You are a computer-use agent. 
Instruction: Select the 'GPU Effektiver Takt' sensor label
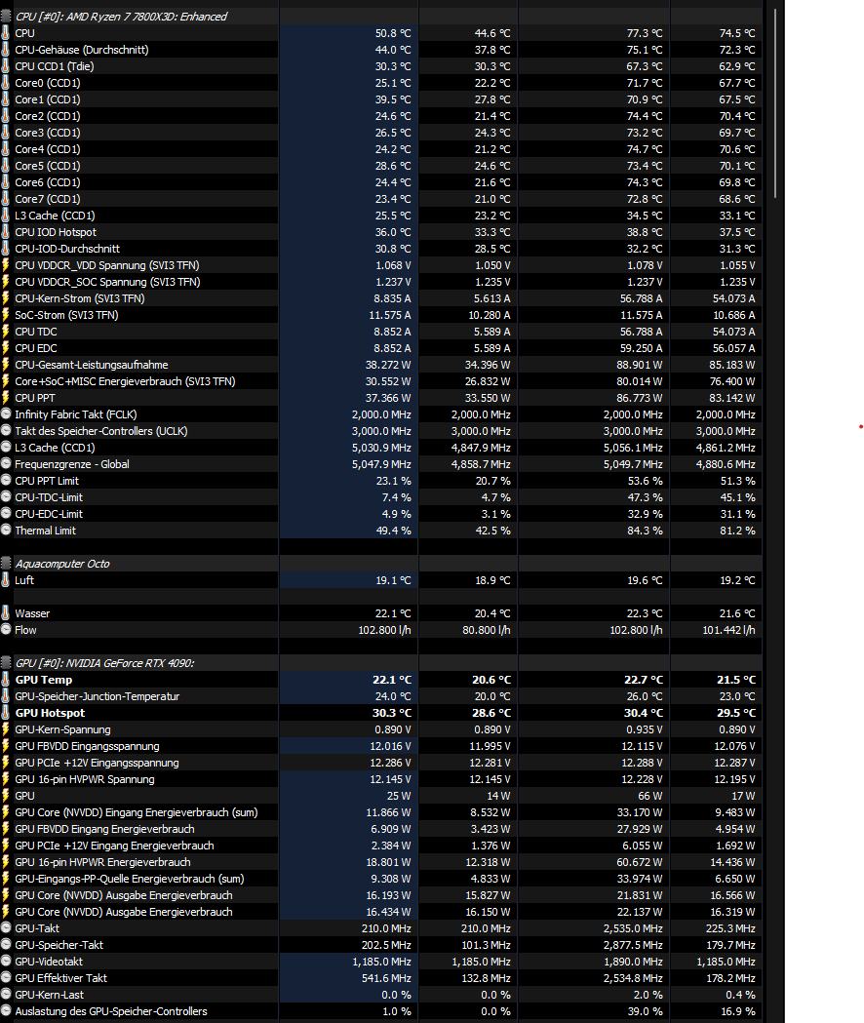click(x=61, y=978)
